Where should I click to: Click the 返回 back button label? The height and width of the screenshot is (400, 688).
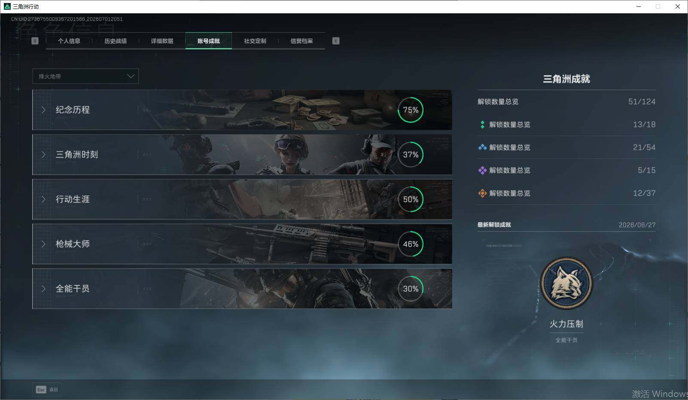click(x=53, y=390)
